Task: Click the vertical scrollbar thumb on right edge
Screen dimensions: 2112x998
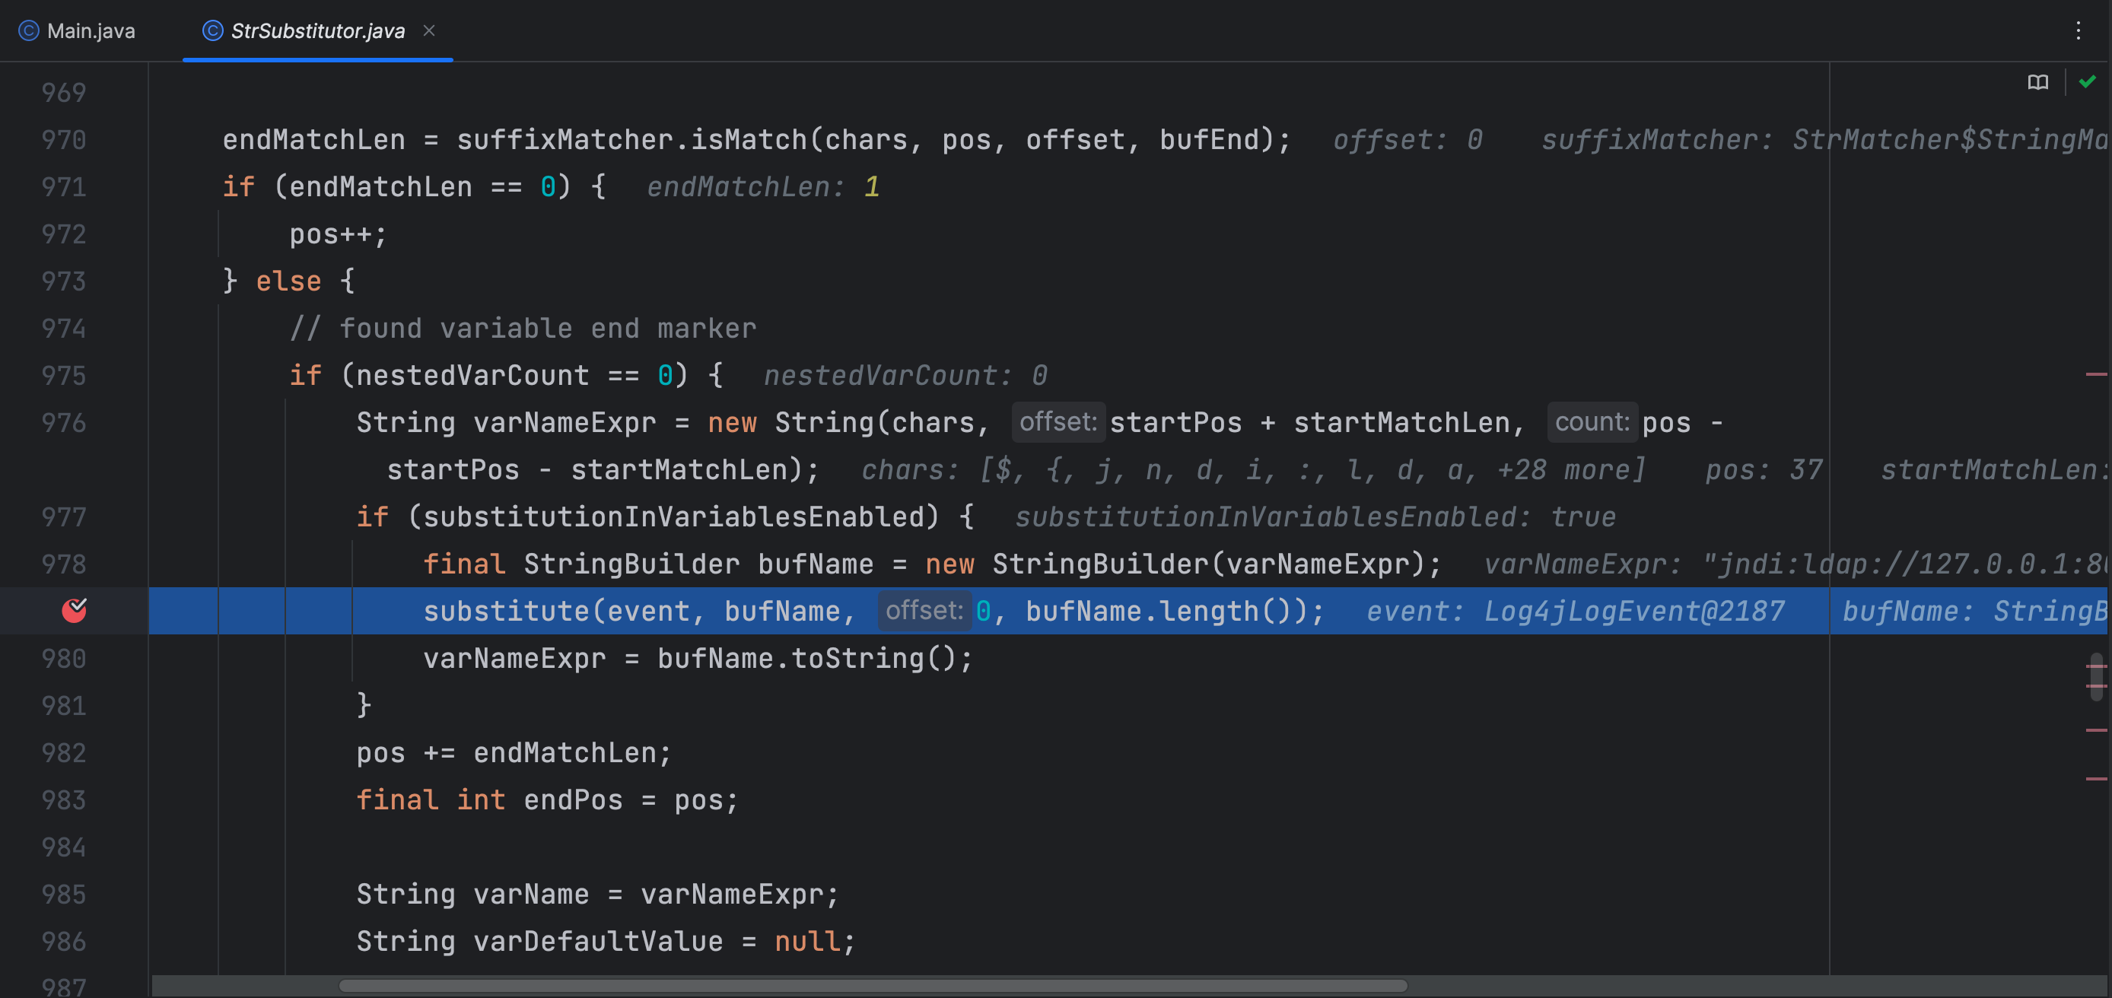Action: tap(2097, 676)
